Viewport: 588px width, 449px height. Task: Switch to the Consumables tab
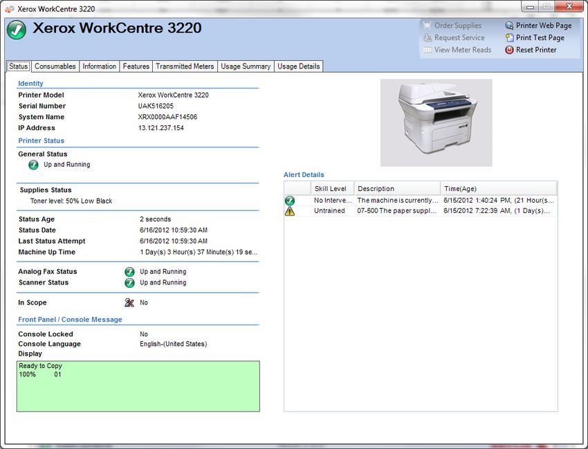(55, 66)
